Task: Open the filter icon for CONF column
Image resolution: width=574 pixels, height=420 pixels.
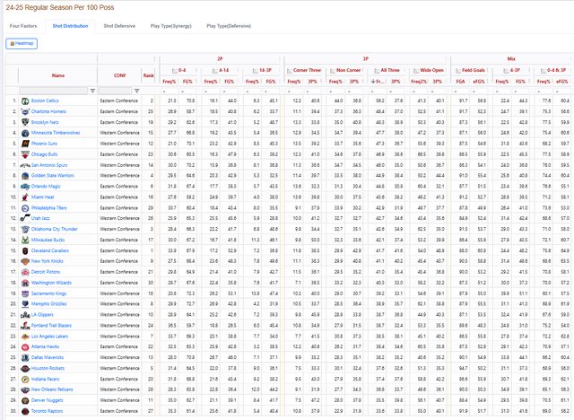Action: (136, 91)
